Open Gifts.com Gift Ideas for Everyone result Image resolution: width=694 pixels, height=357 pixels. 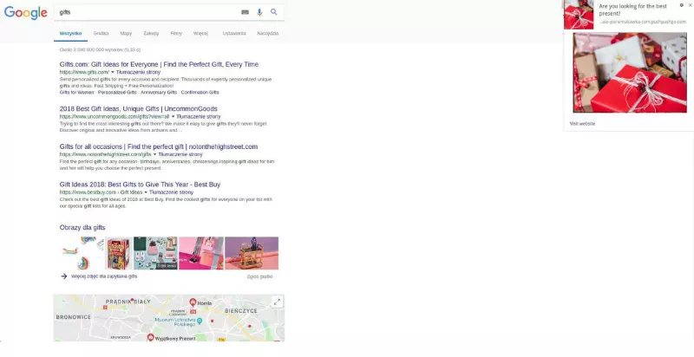[x=159, y=64]
